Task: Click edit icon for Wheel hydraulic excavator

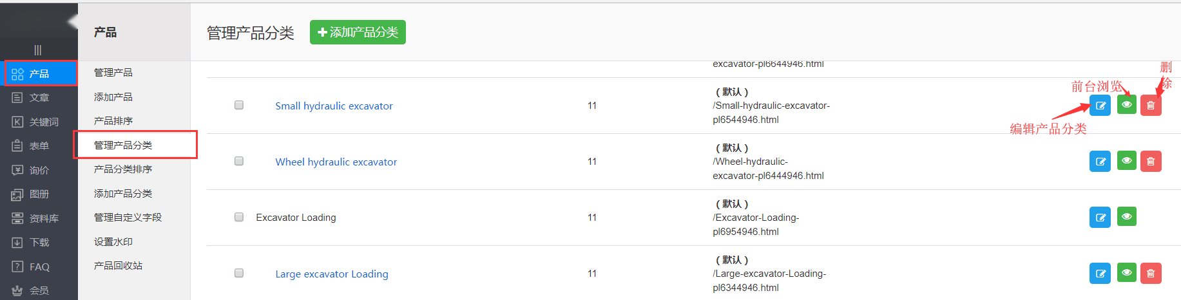Action: (1100, 162)
